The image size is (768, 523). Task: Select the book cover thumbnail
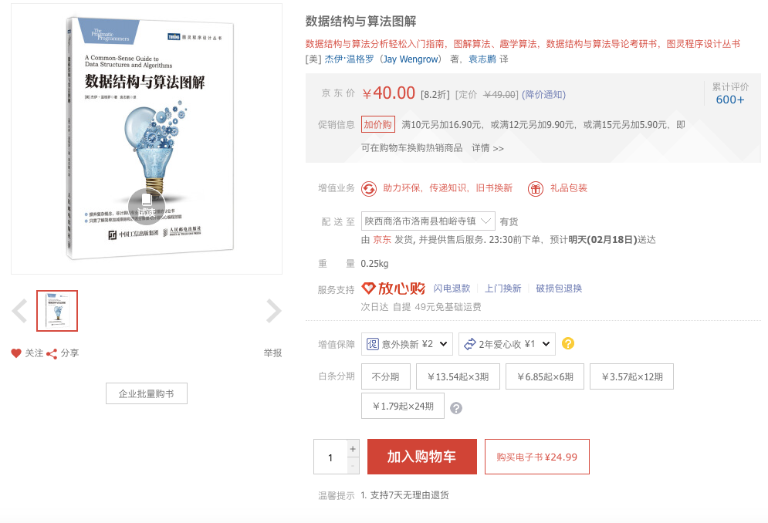click(57, 311)
